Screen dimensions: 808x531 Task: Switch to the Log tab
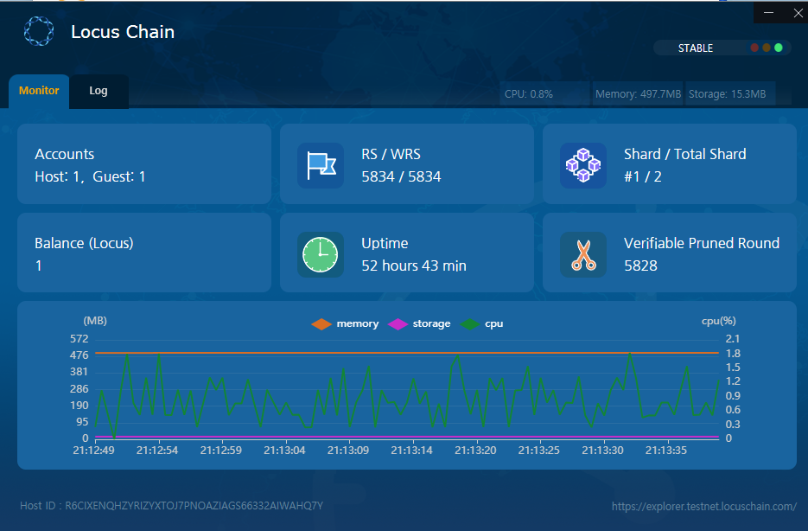tap(99, 91)
